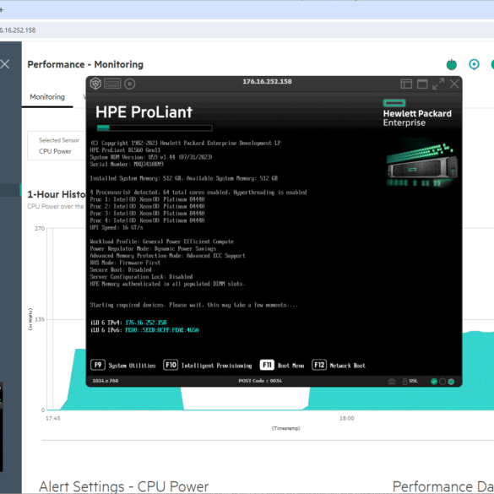Select the Monitoring tab
This screenshot has height=494, width=494.
click(x=47, y=97)
